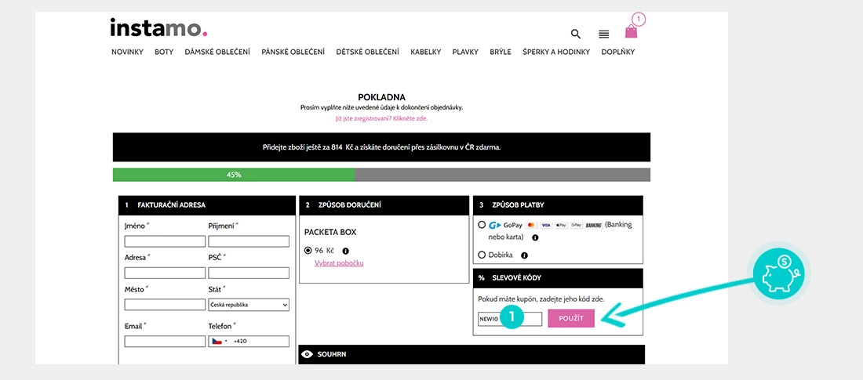Focus the Město input field
The height and width of the screenshot is (380, 863).
tap(165, 305)
